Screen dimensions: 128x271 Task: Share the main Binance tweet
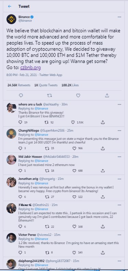[x=107, y=95]
